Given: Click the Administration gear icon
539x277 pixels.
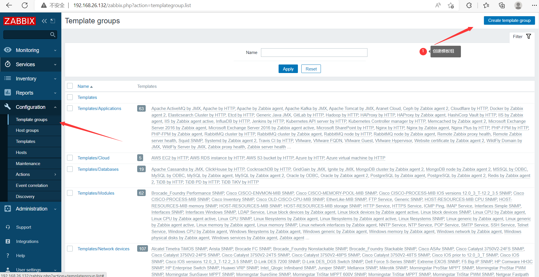Looking at the screenshot, I should pyautogui.click(x=8, y=209).
